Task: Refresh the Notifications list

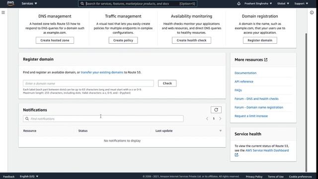Action: (x=216, y=110)
